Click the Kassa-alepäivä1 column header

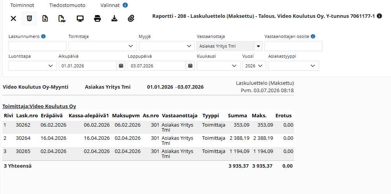89,116
